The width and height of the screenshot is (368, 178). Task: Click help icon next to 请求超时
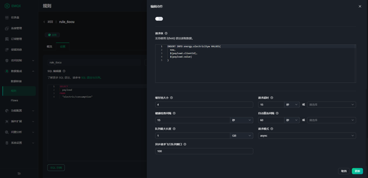click(x=272, y=98)
